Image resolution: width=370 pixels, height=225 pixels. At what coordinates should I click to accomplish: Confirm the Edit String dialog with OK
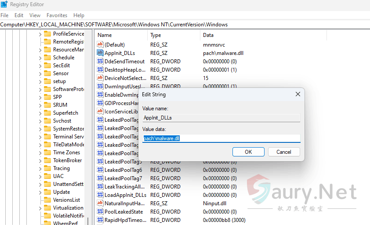(248, 152)
